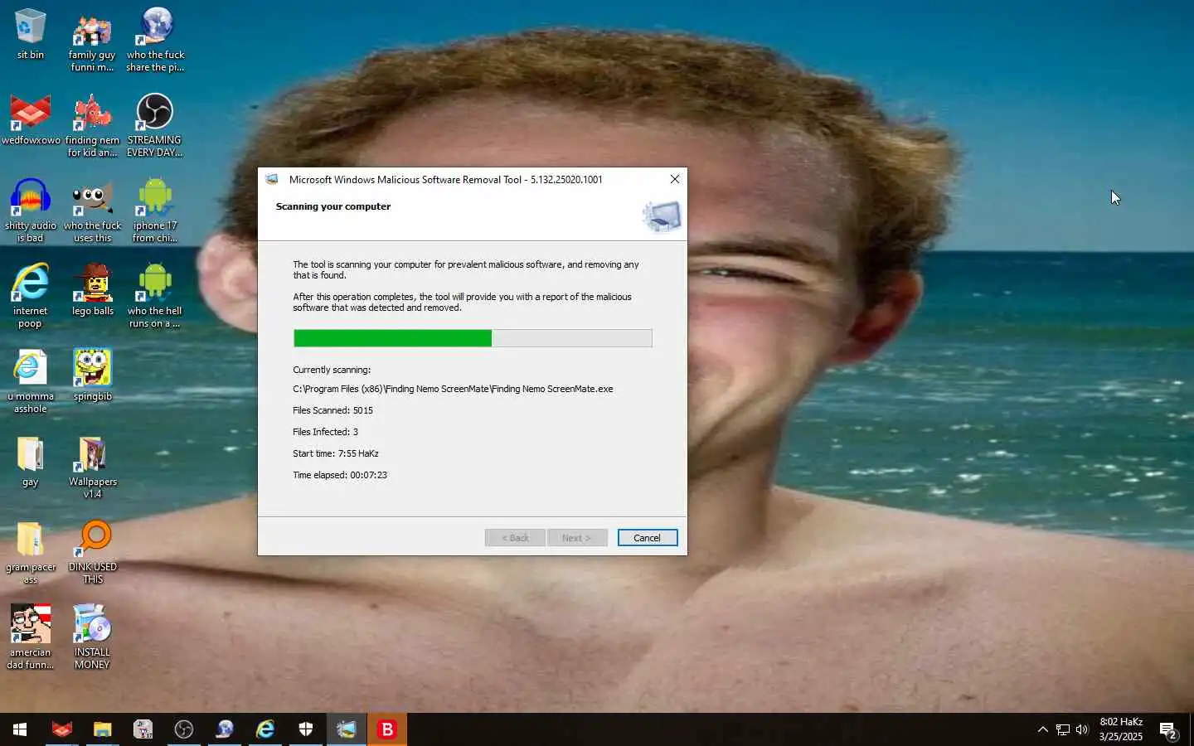This screenshot has height=746, width=1194.
Task: Click the currently scanned file path text
Action: tap(453, 389)
